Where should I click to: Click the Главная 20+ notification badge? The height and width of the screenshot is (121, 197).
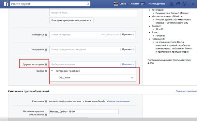142,4
